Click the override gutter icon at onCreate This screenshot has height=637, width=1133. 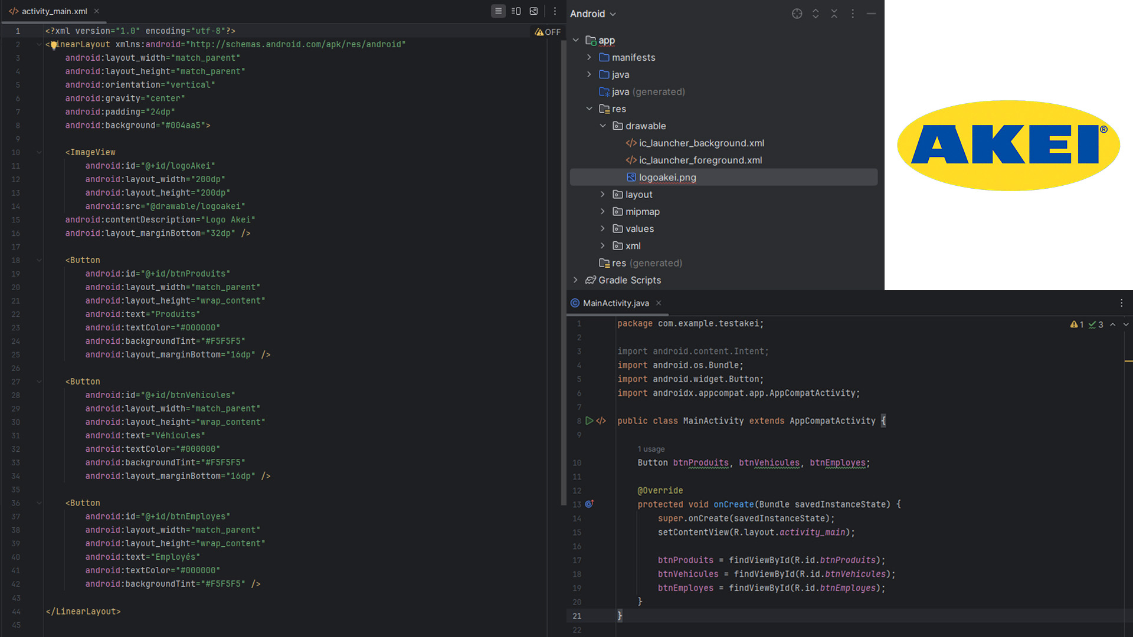(x=589, y=504)
